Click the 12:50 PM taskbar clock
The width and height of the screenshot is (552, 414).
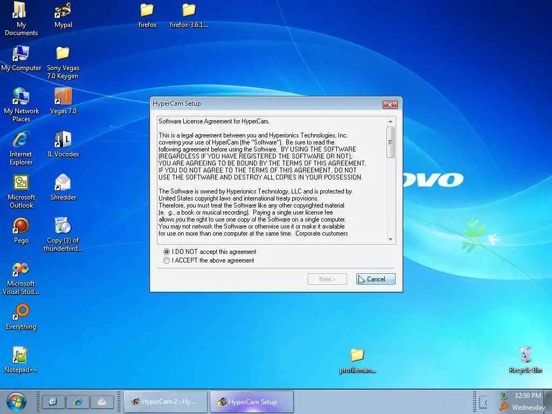click(527, 396)
